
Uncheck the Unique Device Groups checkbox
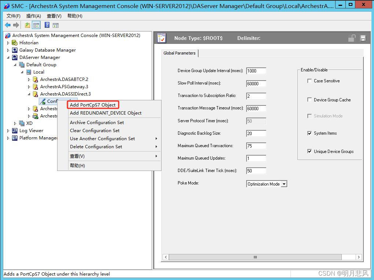[310, 151]
